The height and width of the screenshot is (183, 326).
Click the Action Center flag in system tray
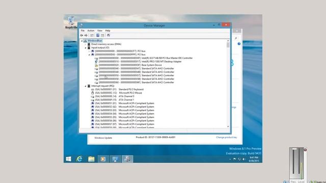[235, 159]
